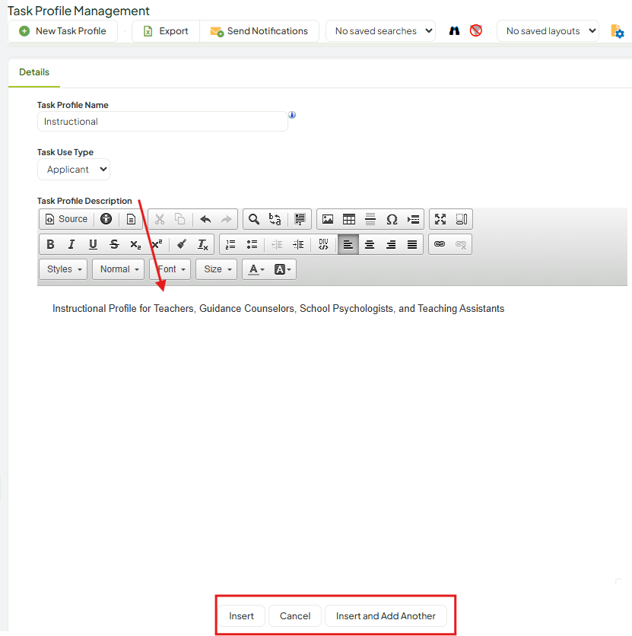
Task: Click the Instructional Profile description text
Action: [x=278, y=309]
